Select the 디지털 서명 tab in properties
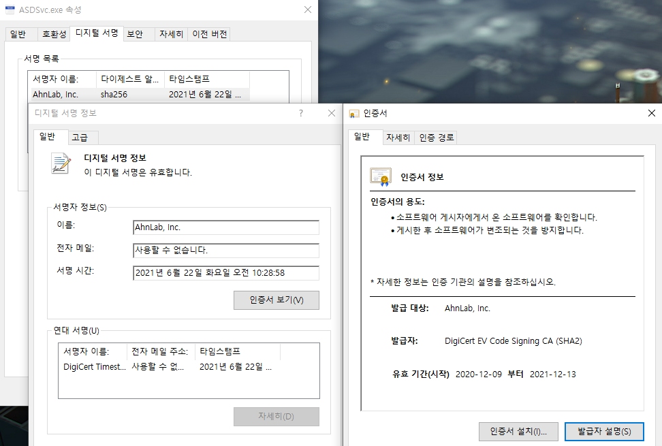662x446 pixels. point(97,33)
